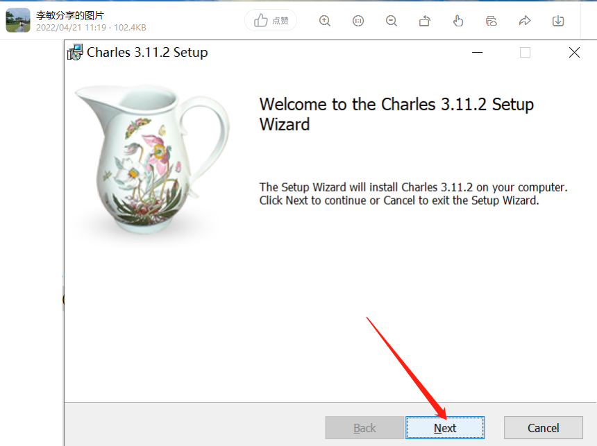Zoom out of the shared image
This screenshot has width=597, height=446.
click(391, 21)
